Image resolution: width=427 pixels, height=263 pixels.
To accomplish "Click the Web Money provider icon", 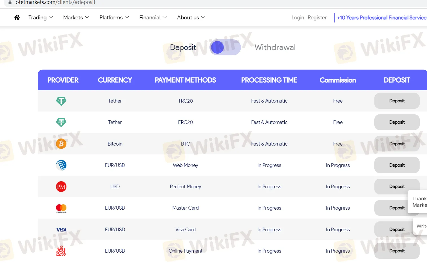I will (61, 165).
